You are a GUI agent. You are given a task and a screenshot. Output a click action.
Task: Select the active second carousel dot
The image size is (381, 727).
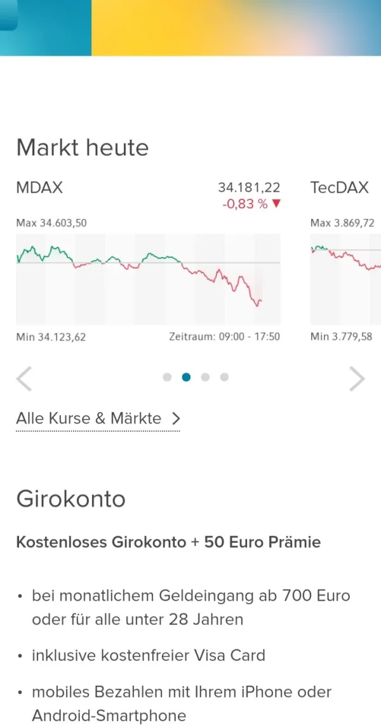pos(186,377)
